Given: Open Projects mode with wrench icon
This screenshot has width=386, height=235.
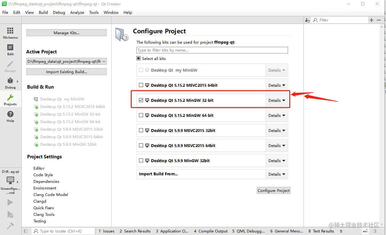Looking at the screenshot, I should tap(10, 100).
